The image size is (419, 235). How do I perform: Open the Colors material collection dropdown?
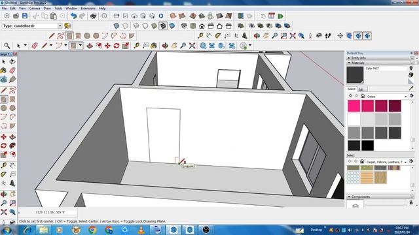406,97
